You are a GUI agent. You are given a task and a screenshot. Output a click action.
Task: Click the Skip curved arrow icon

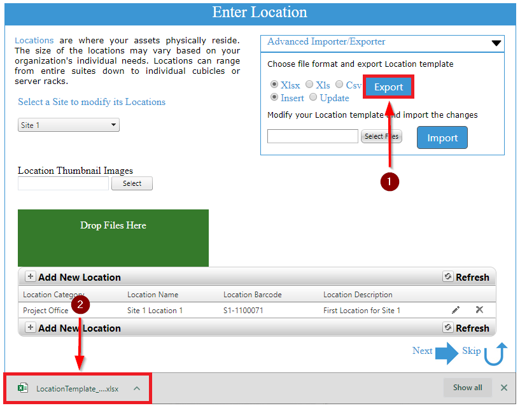[495, 354]
